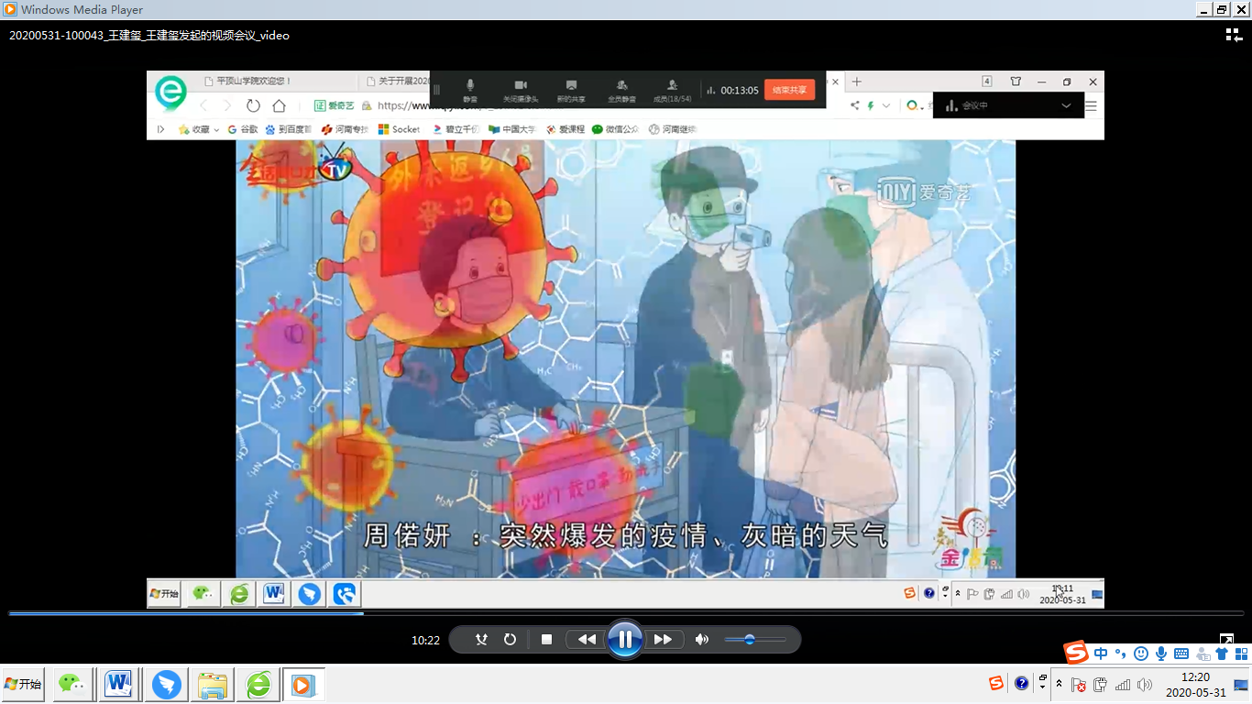
Task: Enter full screen with the arrow icon
Action: pyautogui.click(x=1226, y=639)
